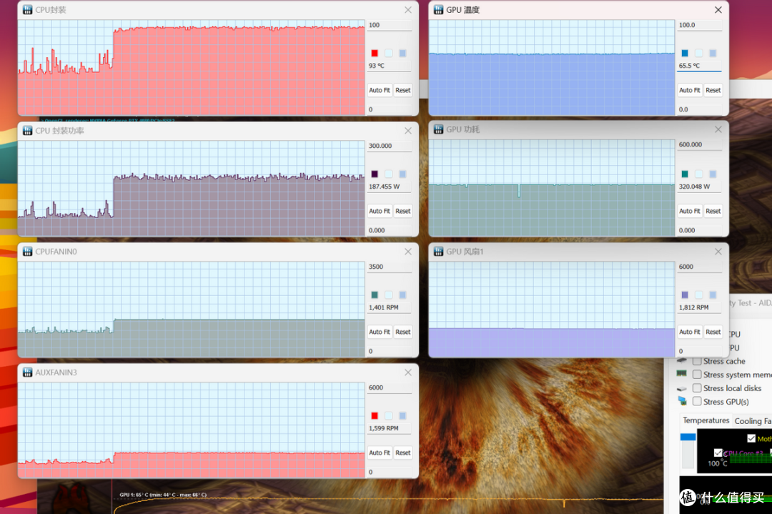The width and height of the screenshot is (772, 514).
Task: Click Reset in AUXFANIN3 window
Action: pyautogui.click(x=402, y=453)
